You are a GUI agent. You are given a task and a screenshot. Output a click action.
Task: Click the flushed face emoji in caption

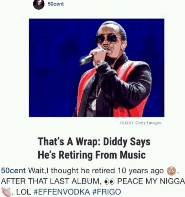pos(172,170)
